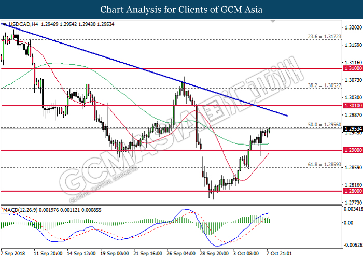Click the 19 Sep 00:00 time label
The width and height of the screenshot is (363, 259).
pyautogui.click(x=115, y=253)
